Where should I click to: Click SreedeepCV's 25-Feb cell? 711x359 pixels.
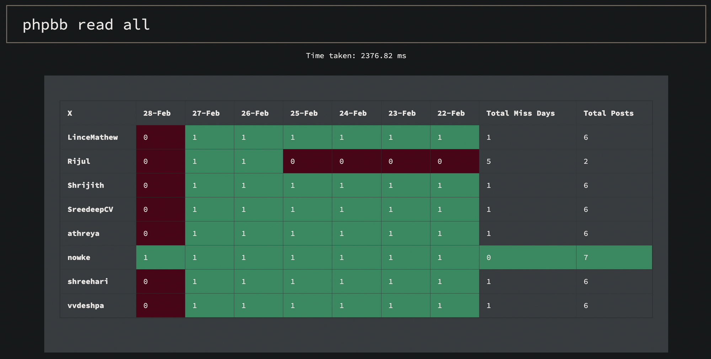(x=308, y=210)
